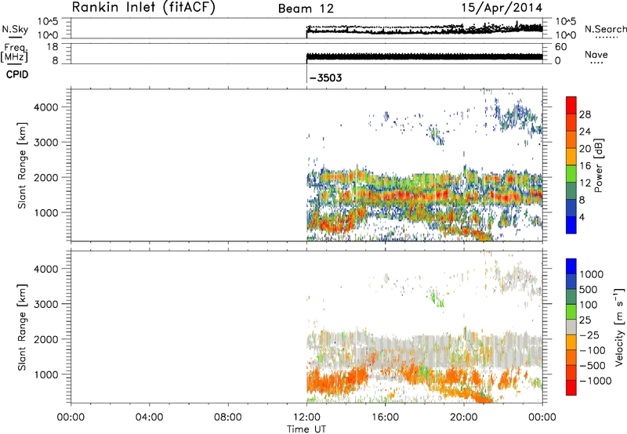This screenshot has width=627, height=434.
Task: Click the frequency axis value '18'
Action: pos(53,47)
